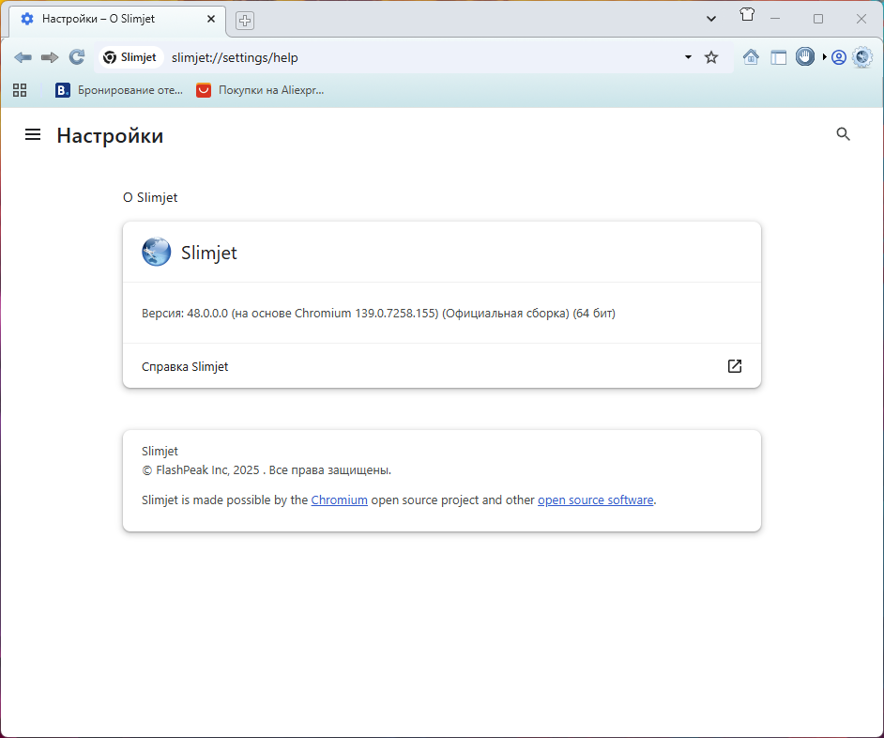Click the Slimjet globe logo
Viewport: 884px width, 738px height.
coord(156,252)
